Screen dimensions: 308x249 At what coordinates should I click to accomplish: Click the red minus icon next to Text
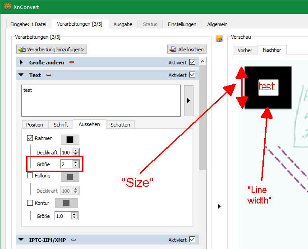tap(49, 75)
